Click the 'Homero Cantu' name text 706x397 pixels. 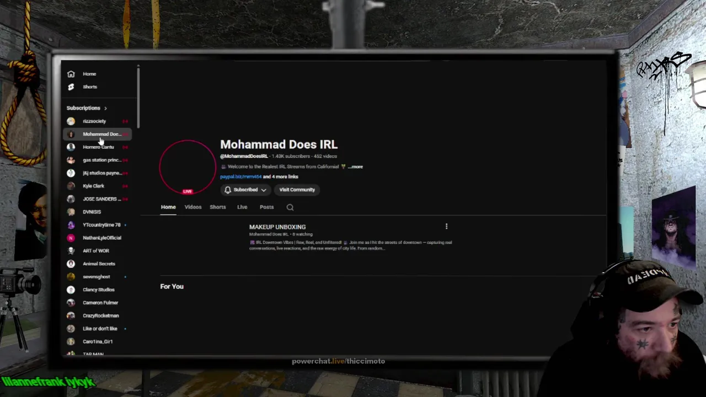98,147
